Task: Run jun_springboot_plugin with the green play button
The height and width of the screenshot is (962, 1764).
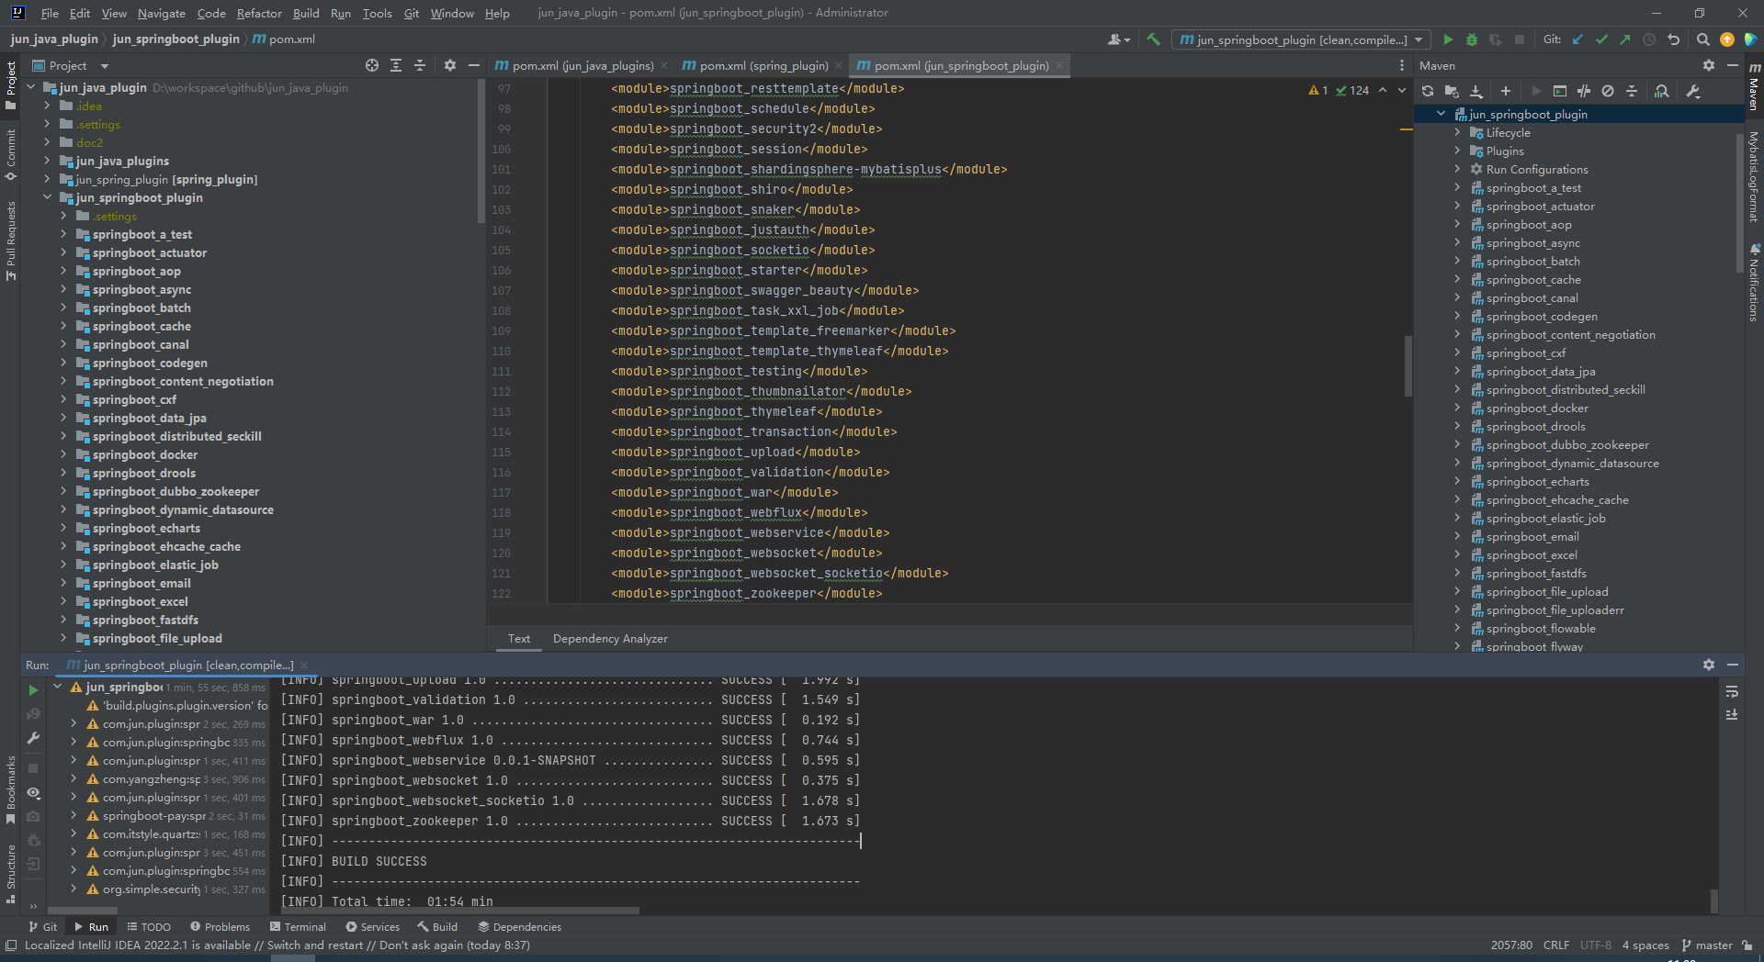Action: point(1448,39)
